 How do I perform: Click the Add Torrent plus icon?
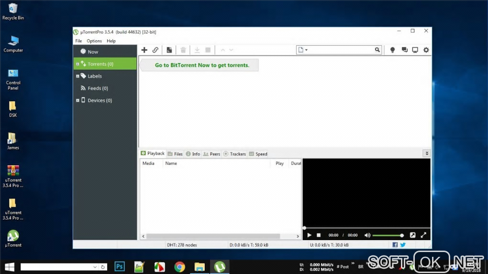pyautogui.click(x=144, y=50)
